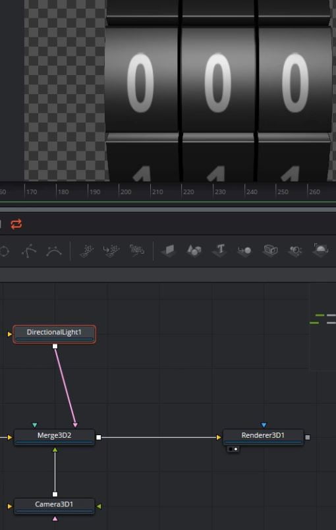
Task: Add a Shape 3D node
Action: click(x=194, y=250)
